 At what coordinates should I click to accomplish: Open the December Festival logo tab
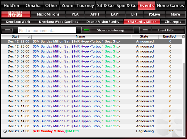point(16,14)
